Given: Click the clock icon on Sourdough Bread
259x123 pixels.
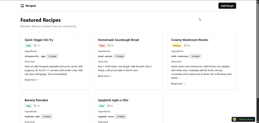Looking at the screenshot, I should click(x=109, y=45).
